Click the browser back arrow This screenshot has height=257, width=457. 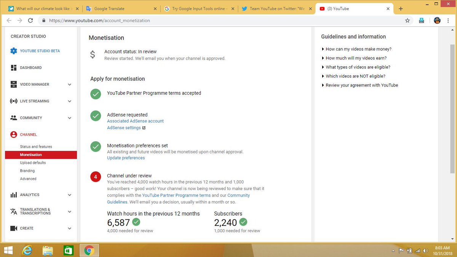click(x=9, y=21)
